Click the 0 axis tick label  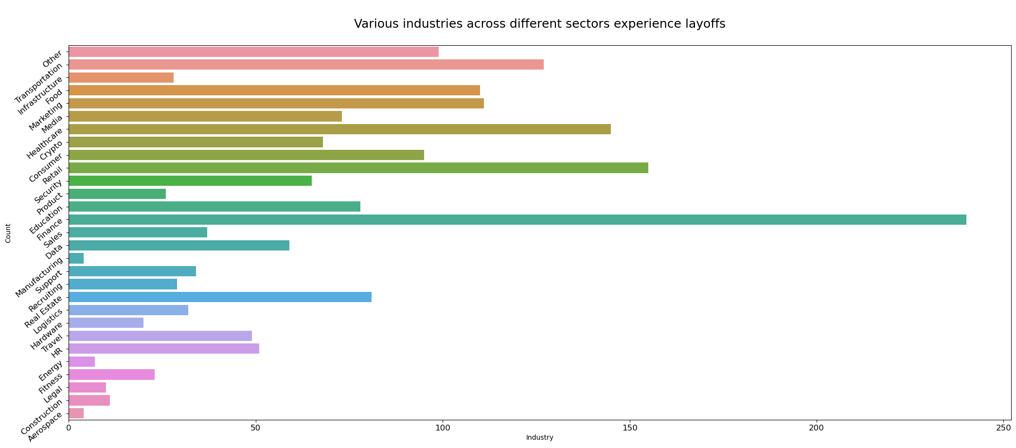click(68, 428)
